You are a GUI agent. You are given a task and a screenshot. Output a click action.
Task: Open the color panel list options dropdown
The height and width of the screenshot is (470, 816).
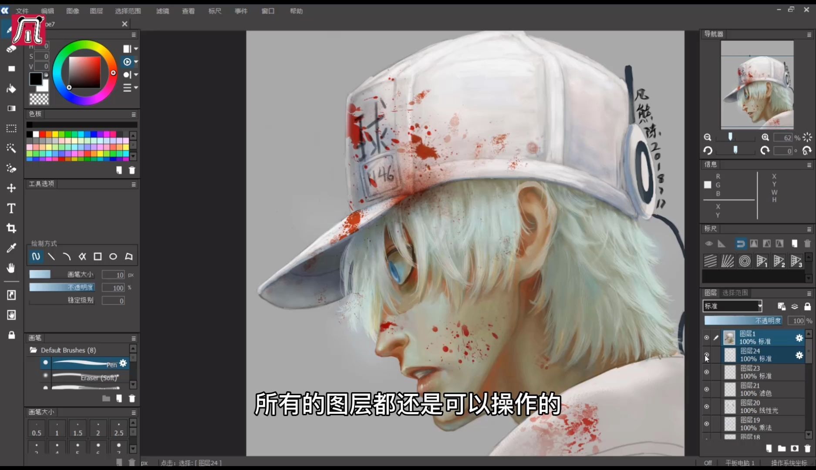coord(130,87)
